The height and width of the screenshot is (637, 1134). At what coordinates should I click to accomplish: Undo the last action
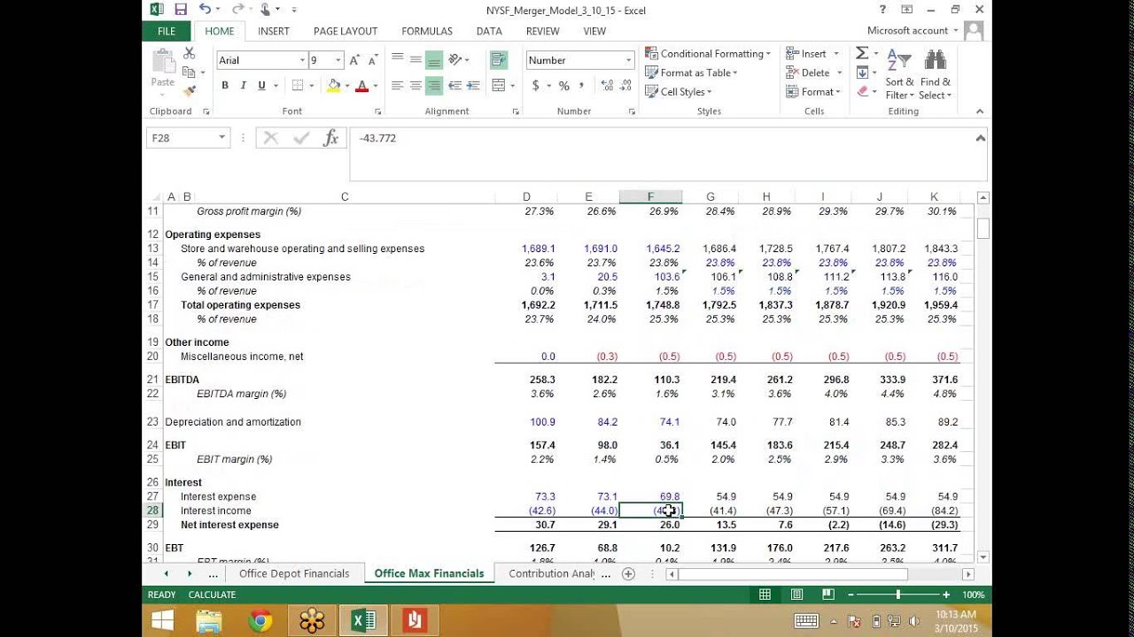click(x=205, y=10)
